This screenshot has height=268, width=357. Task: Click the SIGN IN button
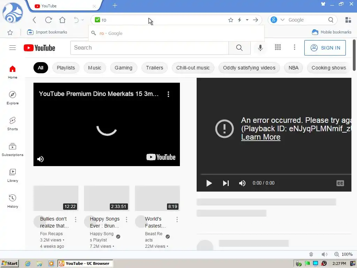tap(325, 47)
